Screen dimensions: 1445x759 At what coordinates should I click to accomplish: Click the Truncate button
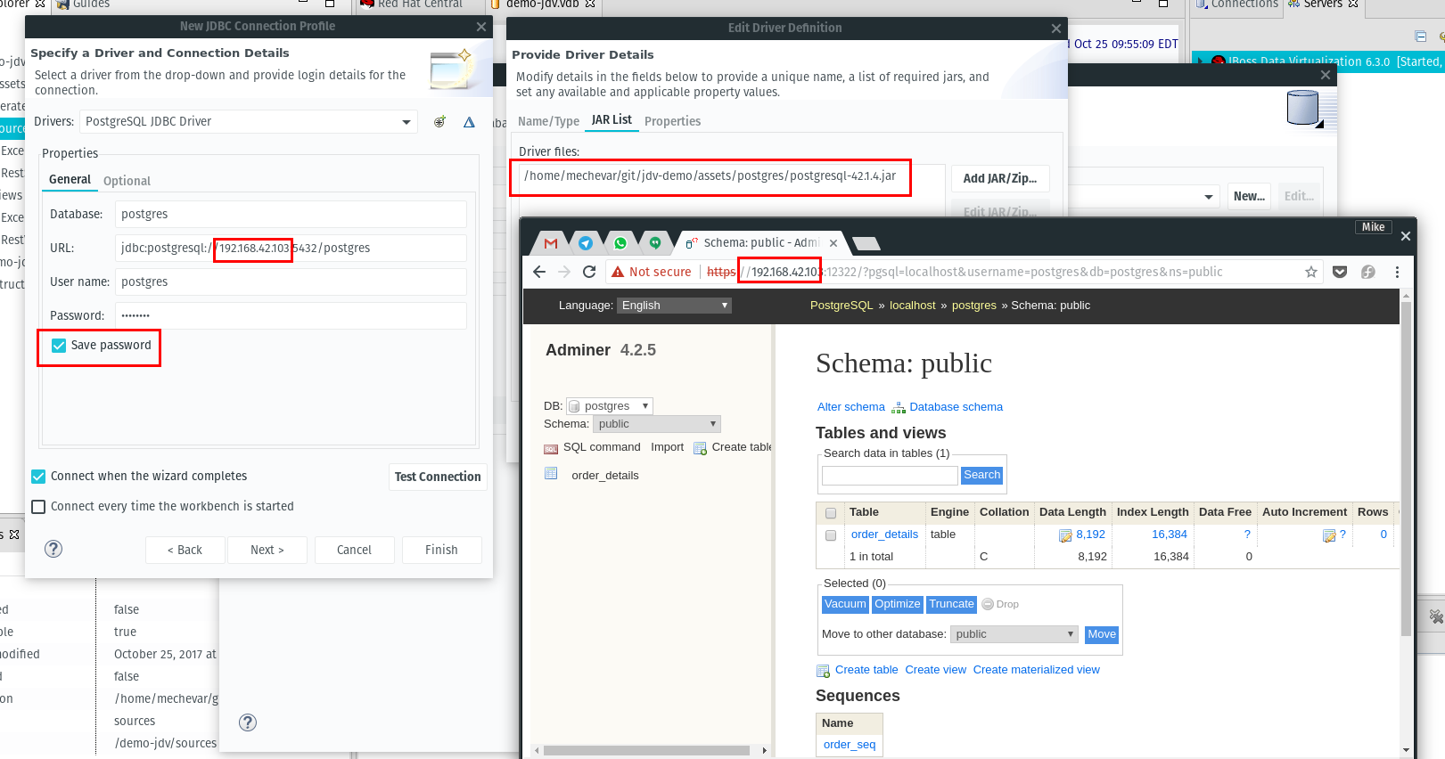[x=952, y=604]
